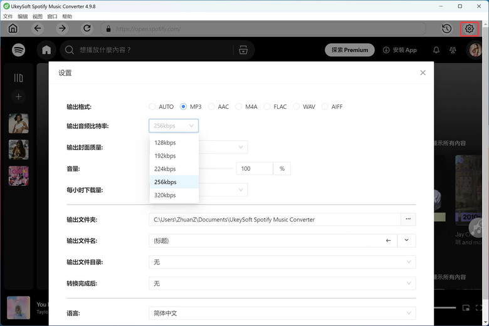Click the home icon in the toolbar
489x326 pixels.
pos(13,28)
